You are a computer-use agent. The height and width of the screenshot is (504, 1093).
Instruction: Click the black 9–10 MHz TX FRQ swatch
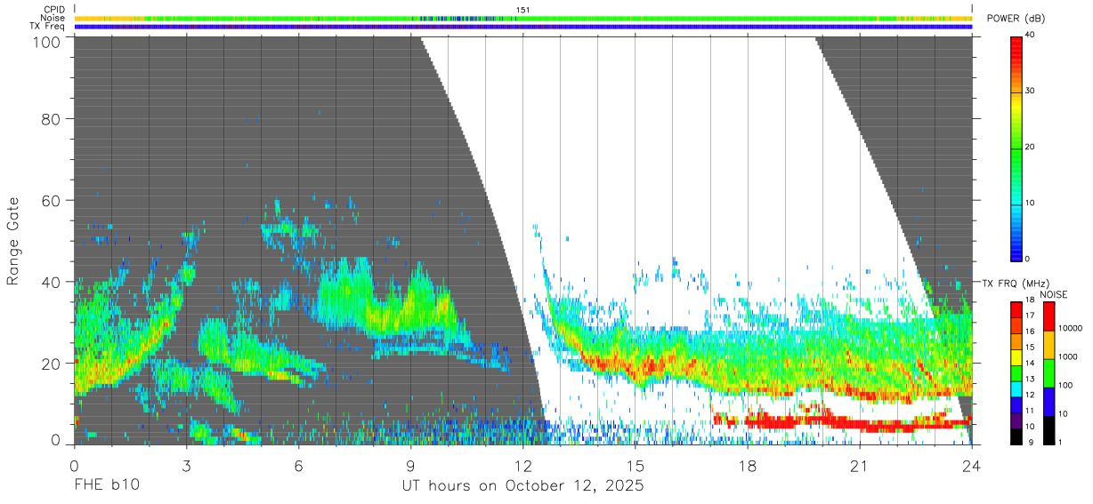pos(1016,436)
